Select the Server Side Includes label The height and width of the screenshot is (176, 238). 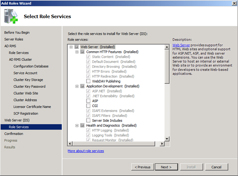(107, 120)
